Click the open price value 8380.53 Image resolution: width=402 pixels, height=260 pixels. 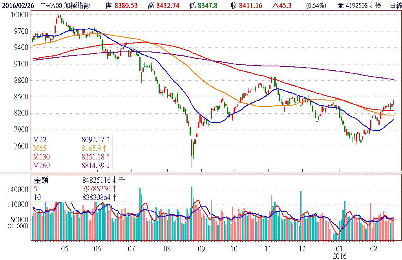tap(126, 5)
